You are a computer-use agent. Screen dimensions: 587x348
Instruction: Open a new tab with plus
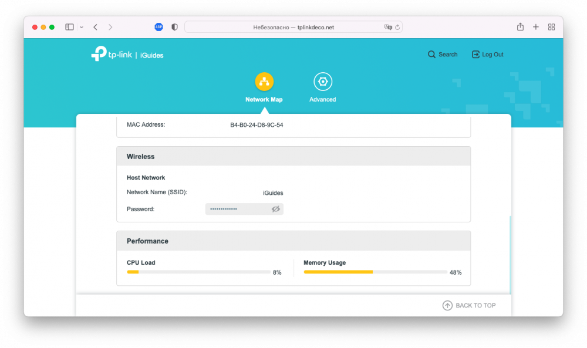536,27
